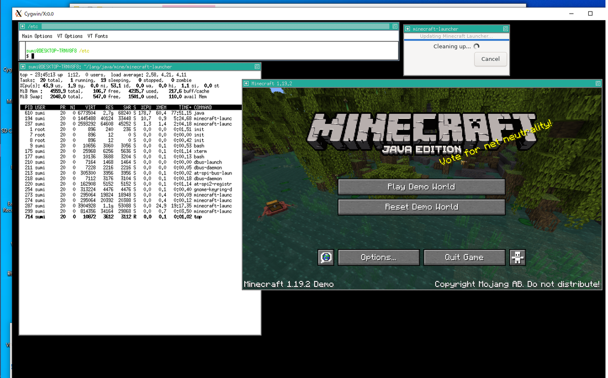608x378 pixels.
Task: Click Quit Game in Minecraft
Action: pyautogui.click(x=464, y=258)
